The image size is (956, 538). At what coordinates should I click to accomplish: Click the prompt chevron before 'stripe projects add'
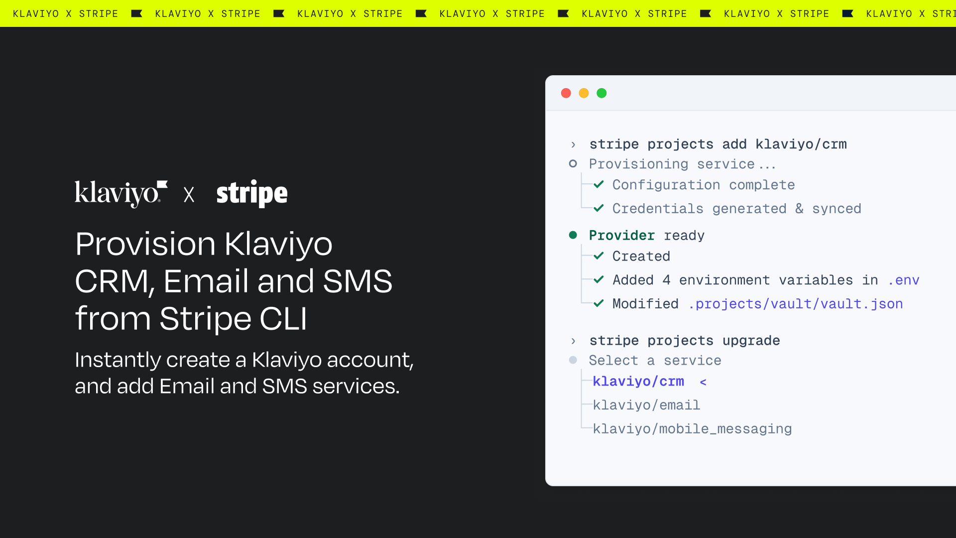point(573,144)
